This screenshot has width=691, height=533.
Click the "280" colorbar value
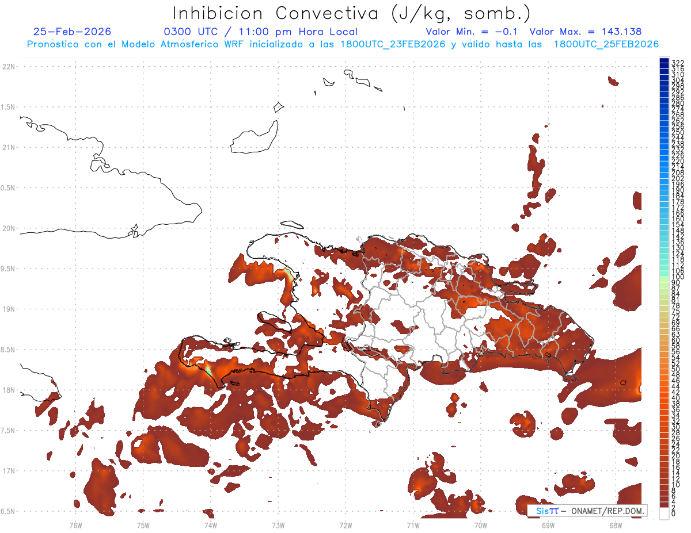pos(677,103)
